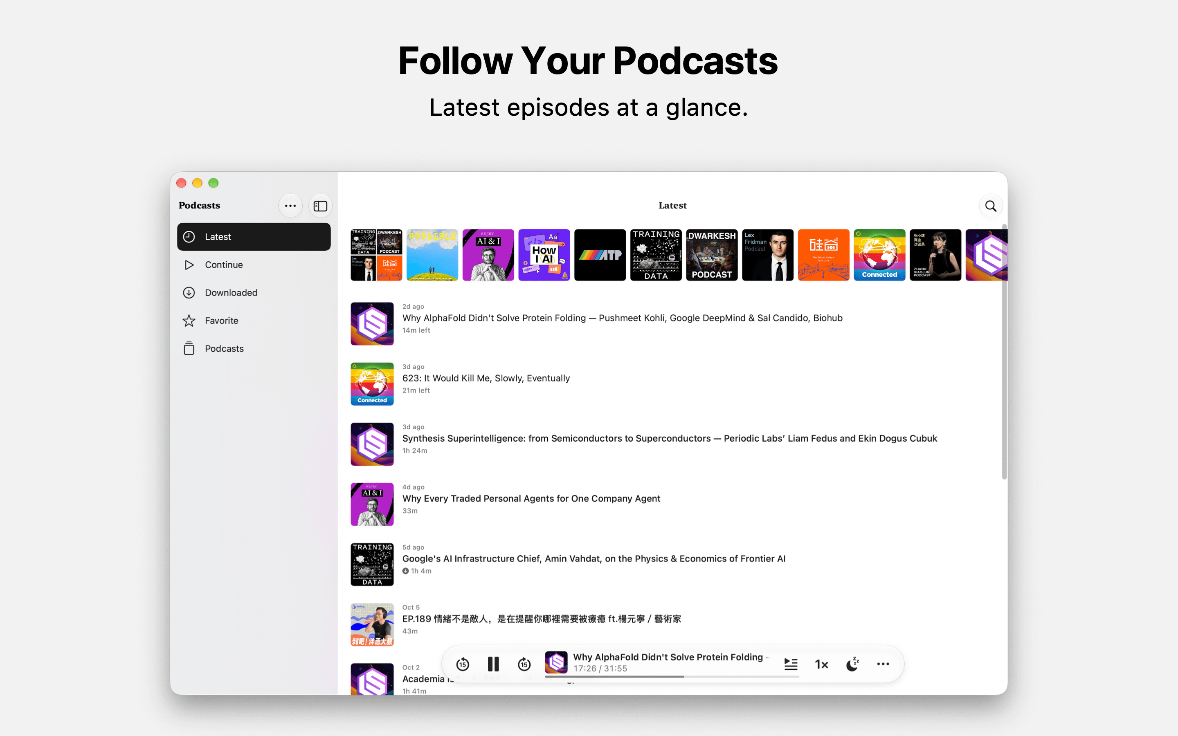Open player more options ellipsis
This screenshot has height=736, width=1178.
pos(883,664)
